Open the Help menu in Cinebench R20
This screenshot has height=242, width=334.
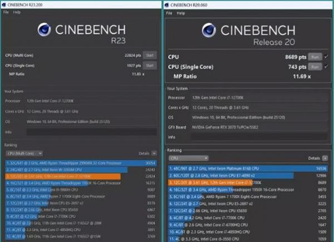[181, 13]
